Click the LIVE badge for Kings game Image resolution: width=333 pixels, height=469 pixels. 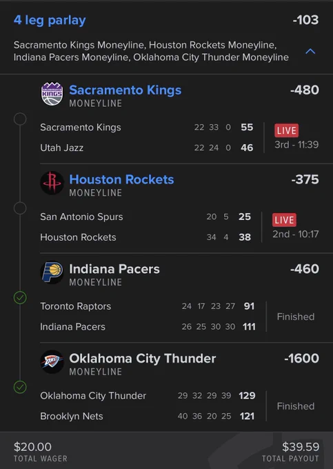(x=286, y=130)
